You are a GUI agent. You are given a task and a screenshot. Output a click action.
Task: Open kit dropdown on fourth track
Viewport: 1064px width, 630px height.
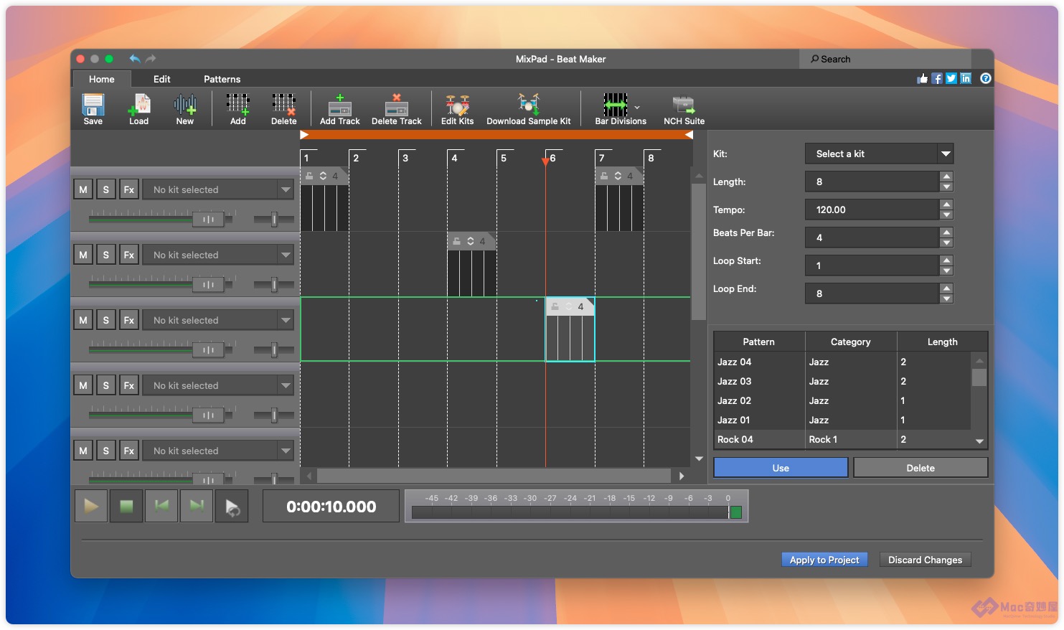point(218,385)
